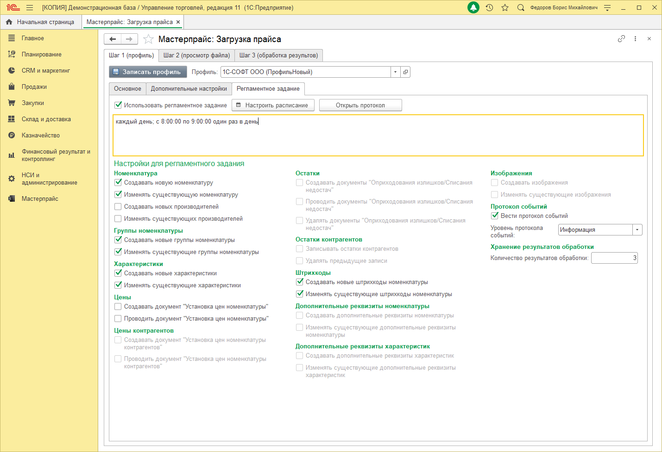Click the 'Записать профиль' button
The height and width of the screenshot is (452, 662).
(x=148, y=72)
